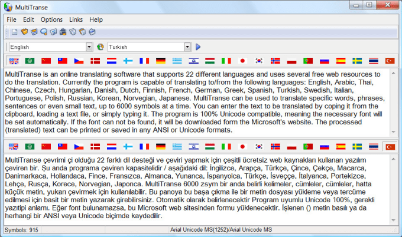Select French flag in source language row
The width and height of the screenshot is (402, 237).
tap(144, 61)
